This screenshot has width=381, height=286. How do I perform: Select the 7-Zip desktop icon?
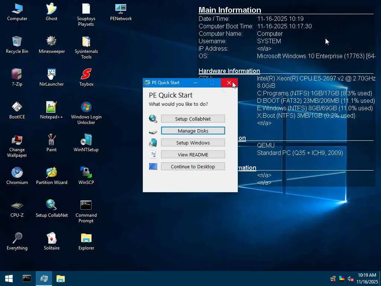[x=17, y=78]
